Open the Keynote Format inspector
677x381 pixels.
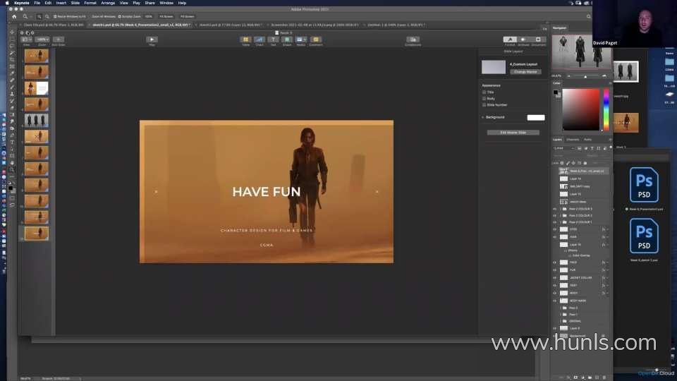(x=510, y=40)
